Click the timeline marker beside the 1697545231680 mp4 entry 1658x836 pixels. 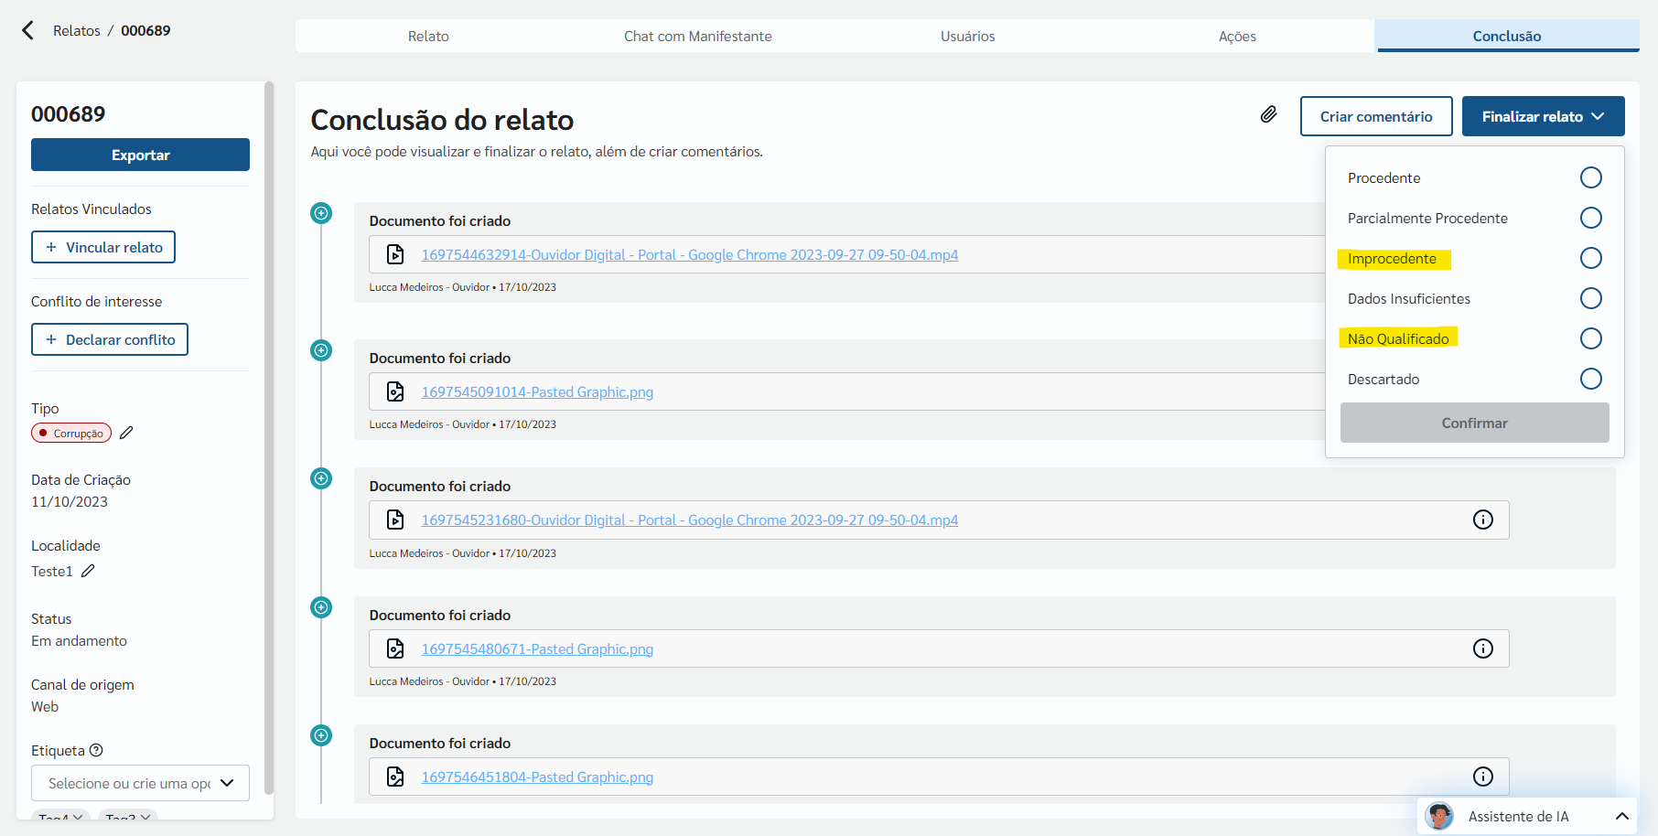click(x=321, y=478)
